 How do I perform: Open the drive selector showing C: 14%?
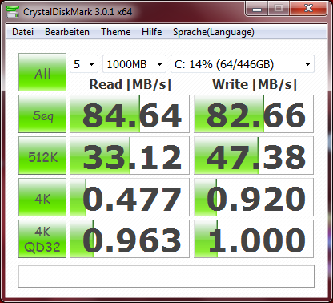pos(243,64)
